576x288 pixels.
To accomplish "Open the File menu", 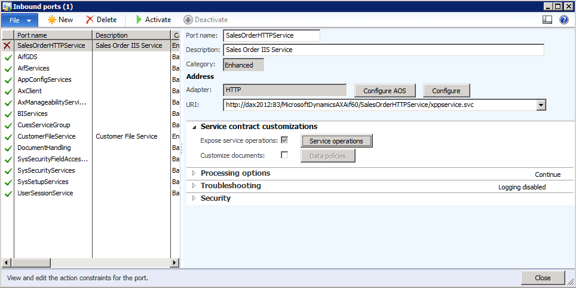I will [20, 20].
